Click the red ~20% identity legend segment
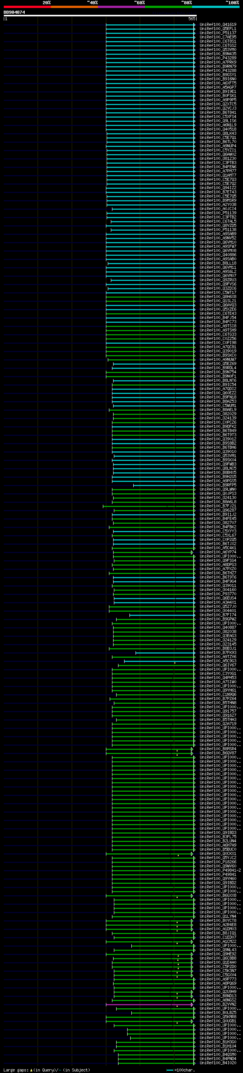Screen dimensions: 243x1073 [x=27, y=7]
